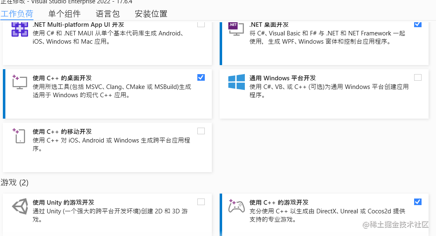Check 通用 Windows 平台开发 checkbox
Screen dimensions: 436x236
[418, 77]
